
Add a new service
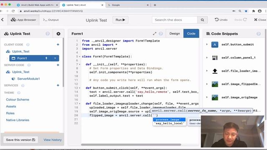point(58,85)
